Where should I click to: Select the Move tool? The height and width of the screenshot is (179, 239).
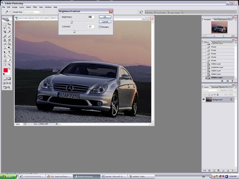pos(10,24)
